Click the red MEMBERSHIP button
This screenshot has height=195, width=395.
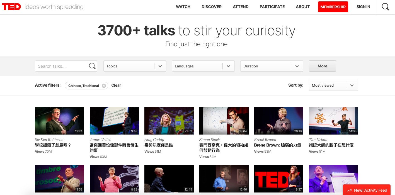[333, 7]
